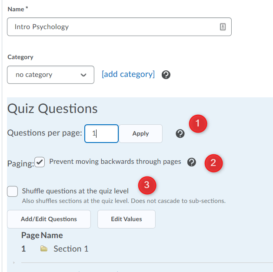Expand the small triangle below Section 1
The height and width of the screenshot is (272, 273).
pyautogui.click(x=14, y=262)
